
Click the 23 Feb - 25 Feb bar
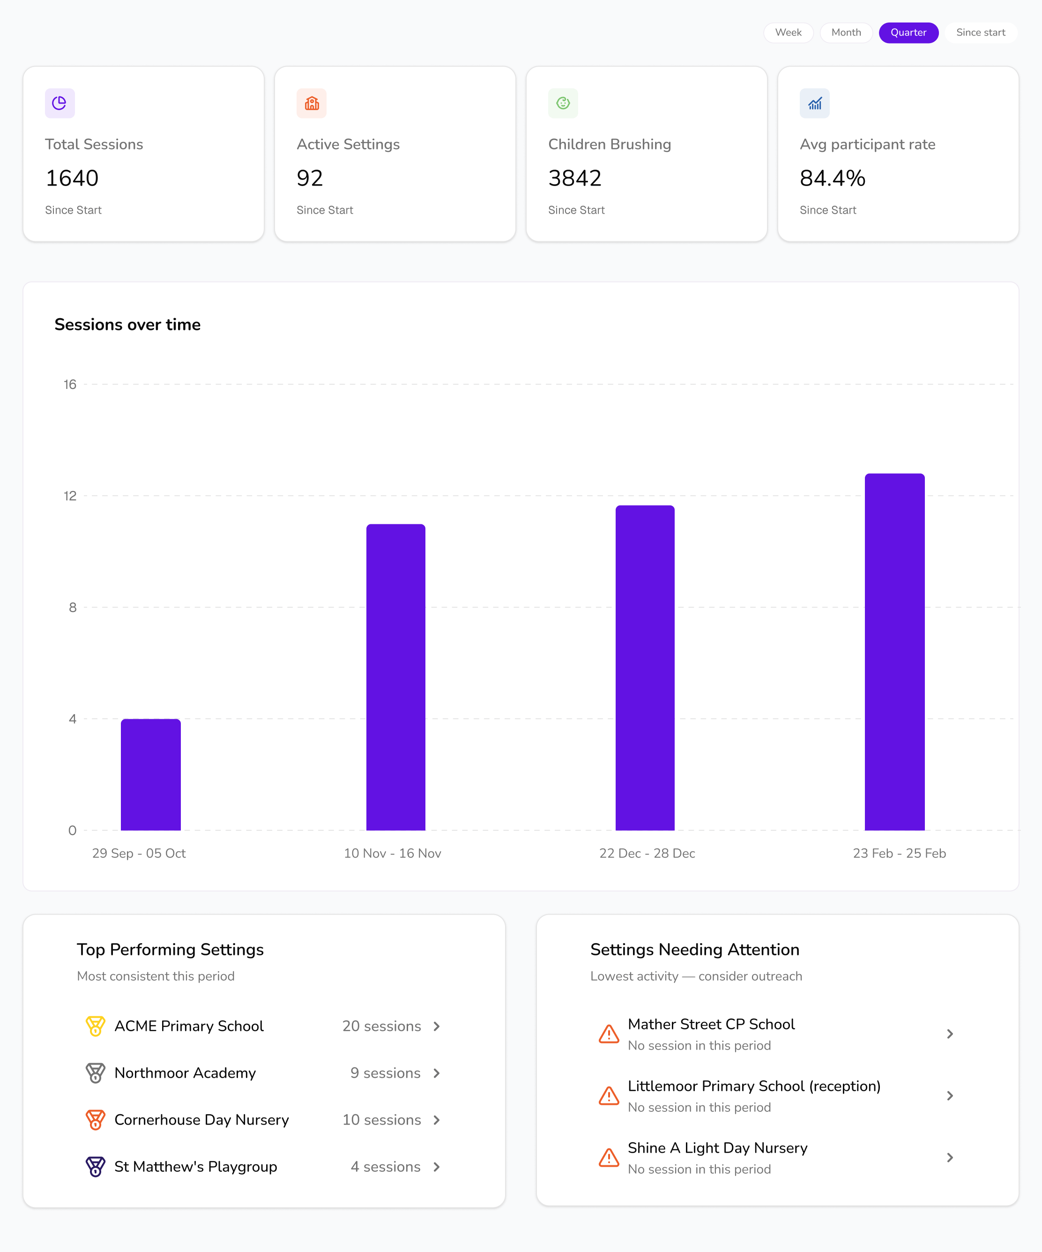coord(894,652)
